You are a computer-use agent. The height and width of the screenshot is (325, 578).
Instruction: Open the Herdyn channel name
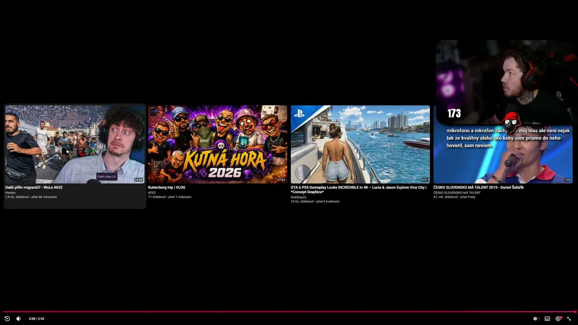[10, 193]
